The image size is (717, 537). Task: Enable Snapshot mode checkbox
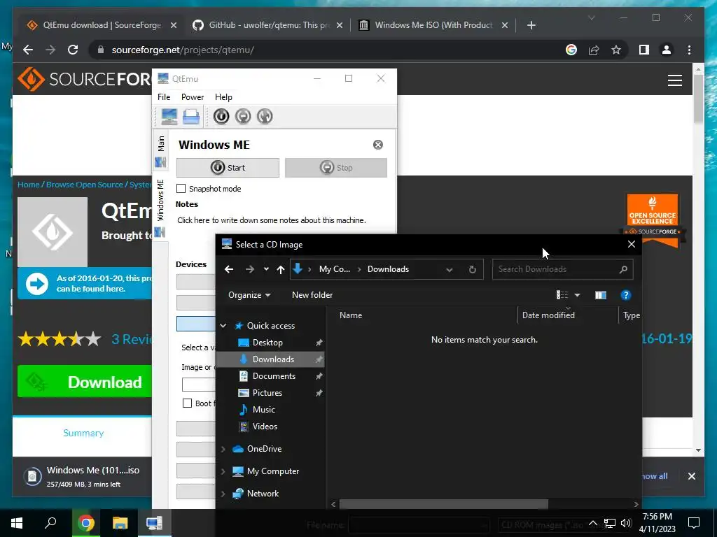tap(181, 189)
